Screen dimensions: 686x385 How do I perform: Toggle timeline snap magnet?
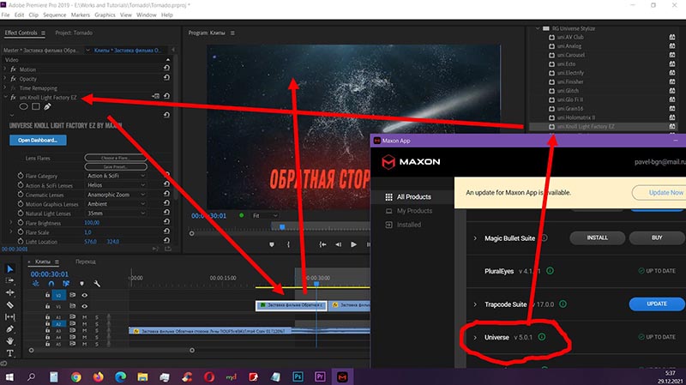[x=51, y=284]
